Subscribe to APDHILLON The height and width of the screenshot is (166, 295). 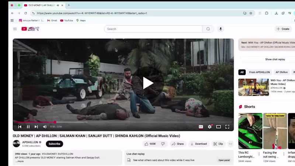coord(54,144)
